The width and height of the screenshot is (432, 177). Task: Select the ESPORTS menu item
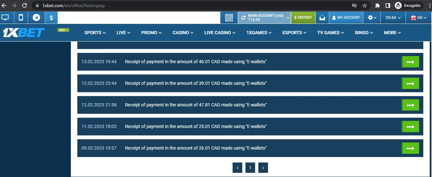[x=295, y=33]
